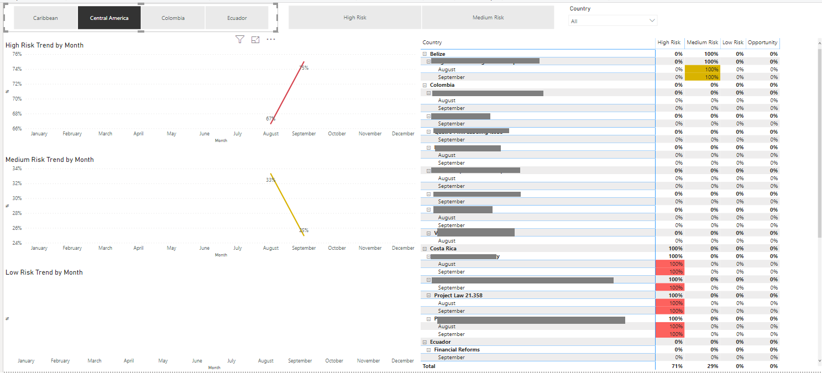Click the red High Risk trend line
Screen dimensions: 822x373
click(x=287, y=93)
